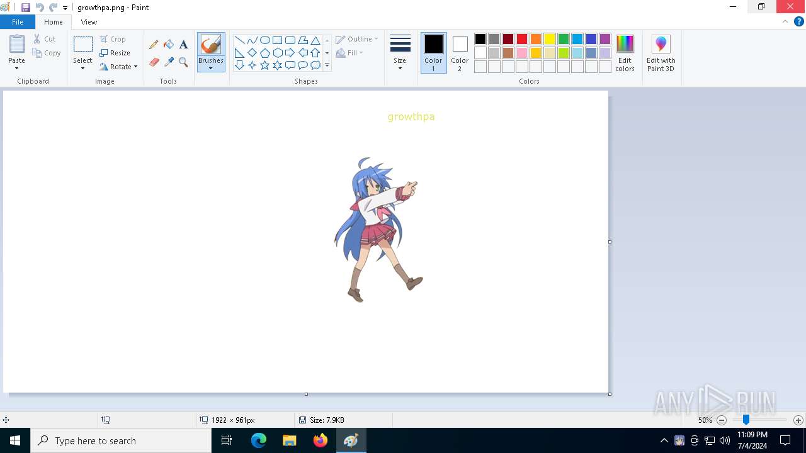Click the zoom in plus button
Viewport: 806px width, 453px height.
tap(798, 420)
